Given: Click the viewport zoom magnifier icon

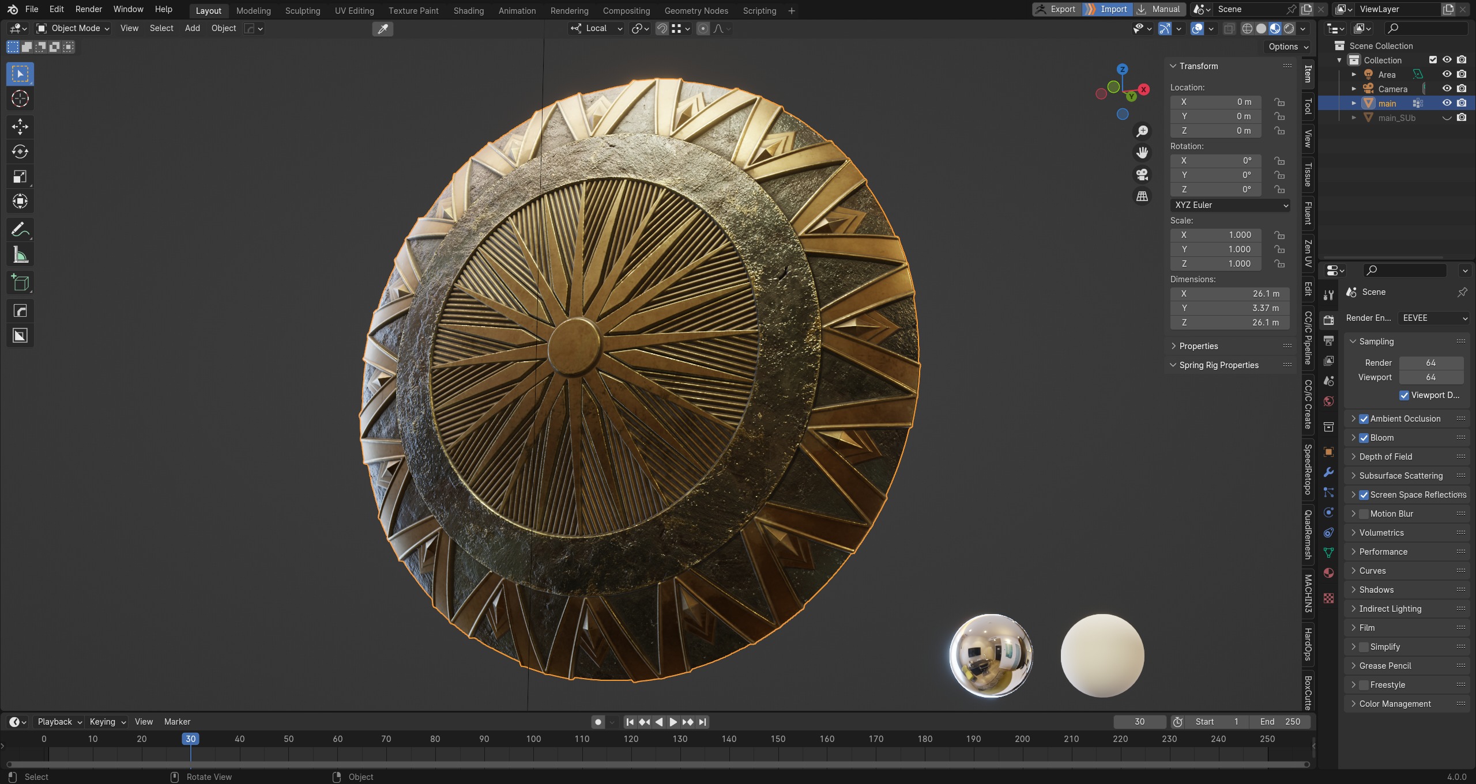Looking at the screenshot, I should coord(1142,131).
